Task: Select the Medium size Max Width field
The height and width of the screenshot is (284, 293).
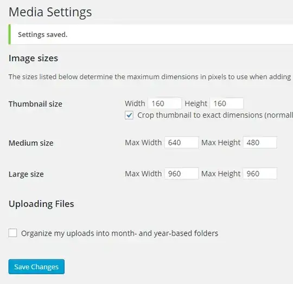Action: (x=181, y=143)
